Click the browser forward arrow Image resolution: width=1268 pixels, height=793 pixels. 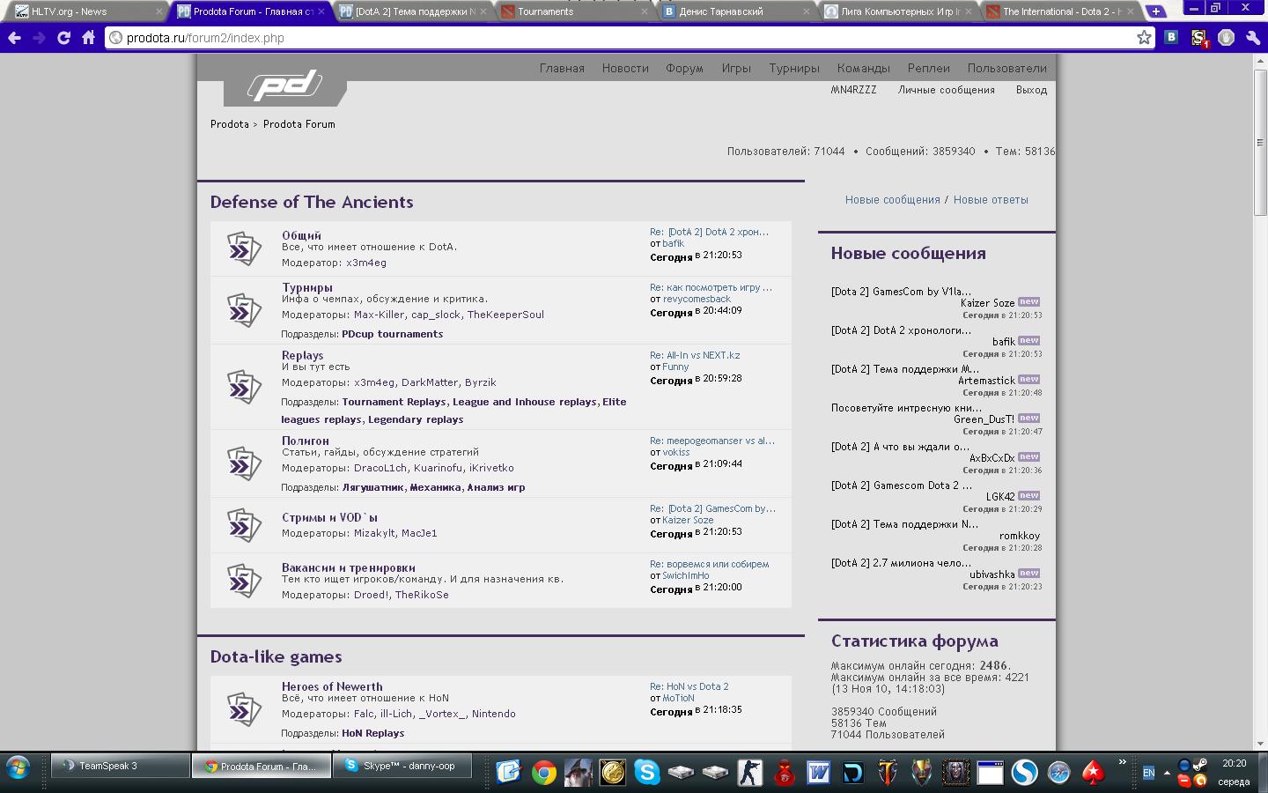pyautogui.click(x=39, y=38)
